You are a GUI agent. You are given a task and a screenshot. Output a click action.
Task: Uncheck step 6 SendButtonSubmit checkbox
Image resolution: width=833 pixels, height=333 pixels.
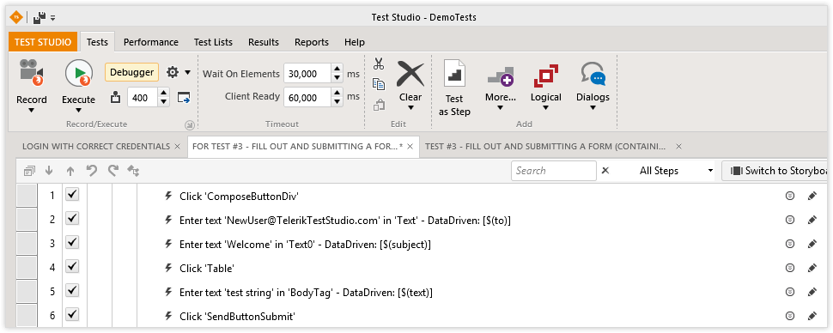coord(72,315)
